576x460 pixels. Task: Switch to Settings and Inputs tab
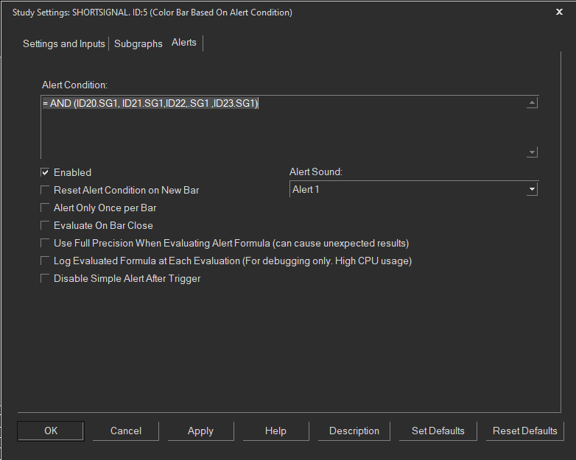click(x=64, y=43)
